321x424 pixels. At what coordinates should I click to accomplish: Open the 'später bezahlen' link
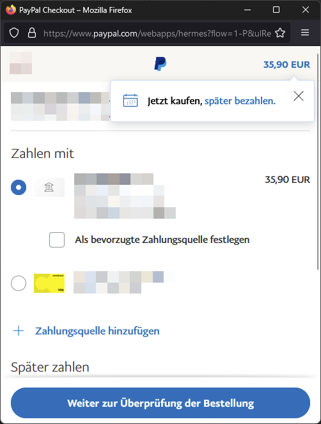[240, 101]
